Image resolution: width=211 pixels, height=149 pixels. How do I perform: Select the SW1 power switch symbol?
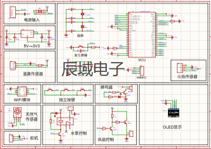point(39,12)
